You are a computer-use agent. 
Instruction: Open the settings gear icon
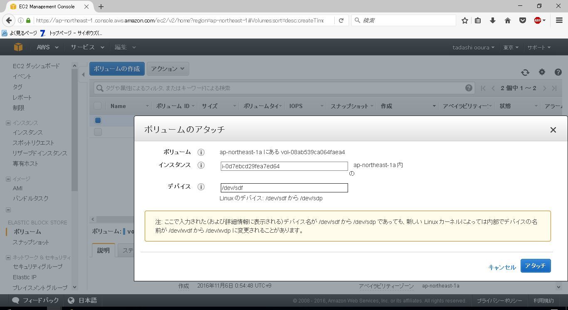tap(542, 72)
